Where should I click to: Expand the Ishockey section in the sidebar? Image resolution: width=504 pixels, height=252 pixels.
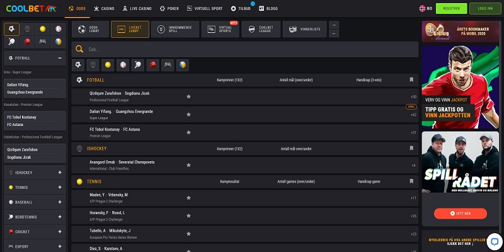point(60,173)
